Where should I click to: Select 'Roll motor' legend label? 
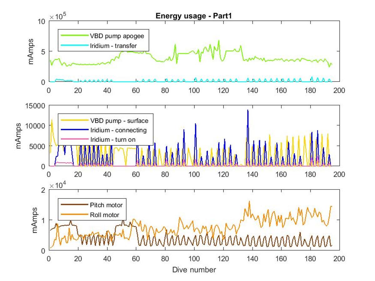coord(104,215)
